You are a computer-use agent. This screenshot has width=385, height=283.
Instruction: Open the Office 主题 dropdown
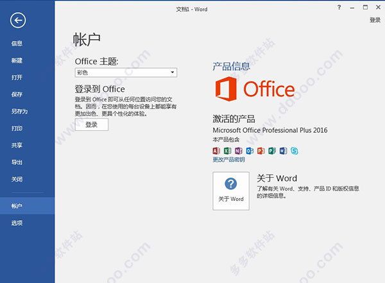pyautogui.click(x=126, y=73)
